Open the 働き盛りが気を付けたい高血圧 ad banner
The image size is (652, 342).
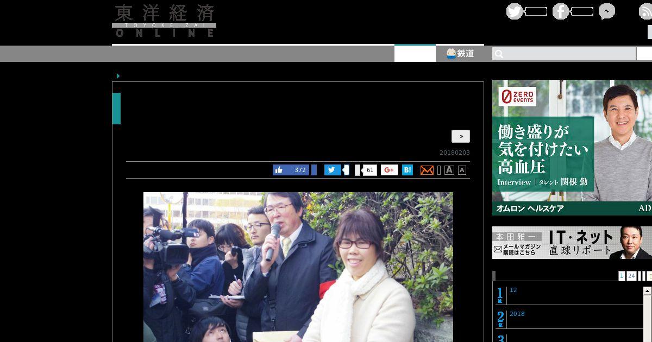pos(572,148)
